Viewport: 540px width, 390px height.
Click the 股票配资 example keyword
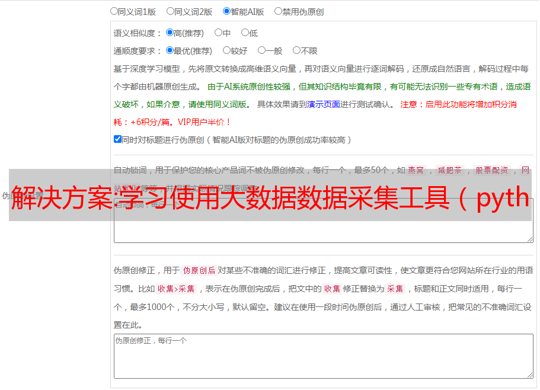point(492,170)
